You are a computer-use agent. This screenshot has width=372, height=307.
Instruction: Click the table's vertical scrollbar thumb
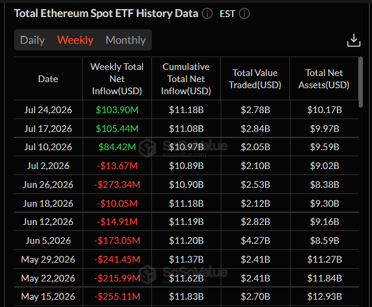[x=360, y=82]
